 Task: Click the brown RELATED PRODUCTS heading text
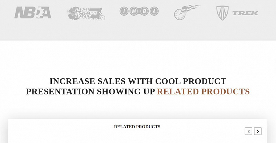pos(203,92)
